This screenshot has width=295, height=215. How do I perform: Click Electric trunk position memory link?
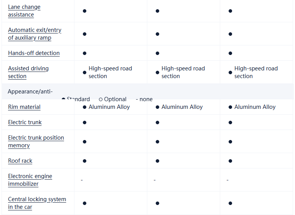click(x=36, y=142)
